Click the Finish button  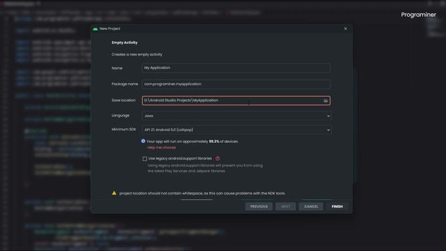pos(337,206)
